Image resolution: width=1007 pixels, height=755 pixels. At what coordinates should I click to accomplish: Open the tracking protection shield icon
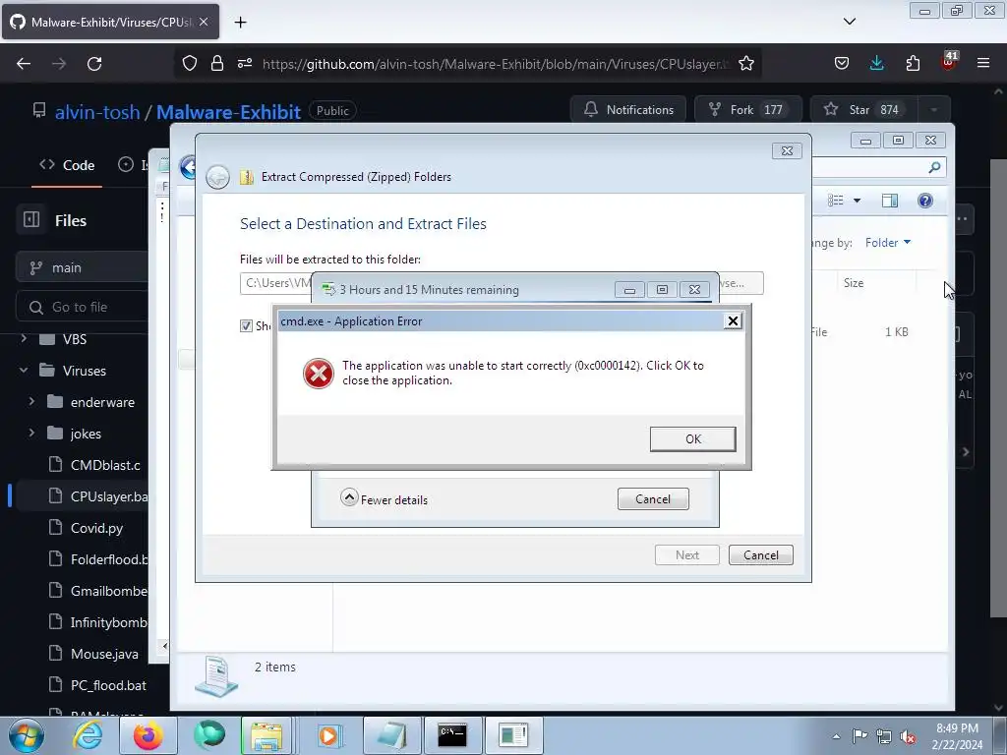pyautogui.click(x=190, y=64)
